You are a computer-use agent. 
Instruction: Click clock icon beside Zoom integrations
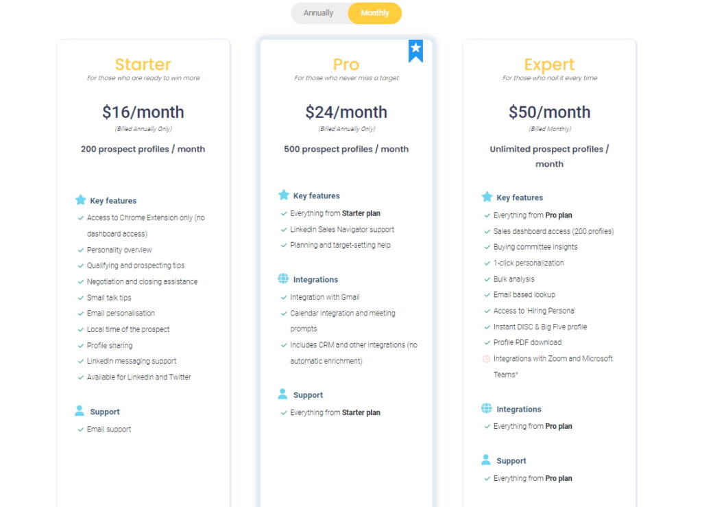pos(487,359)
